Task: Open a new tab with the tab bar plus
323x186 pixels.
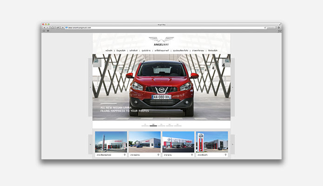Action: (279, 31)
